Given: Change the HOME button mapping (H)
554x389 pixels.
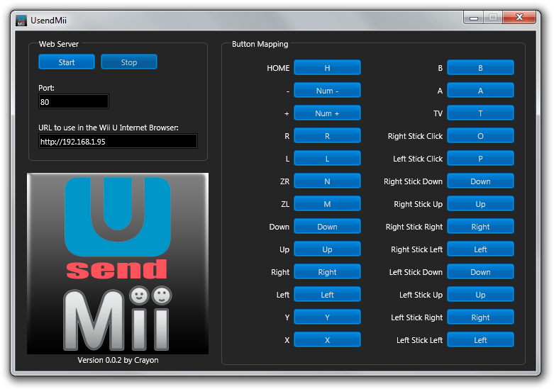Looking at the screenshot, I should tap(327, 68).
